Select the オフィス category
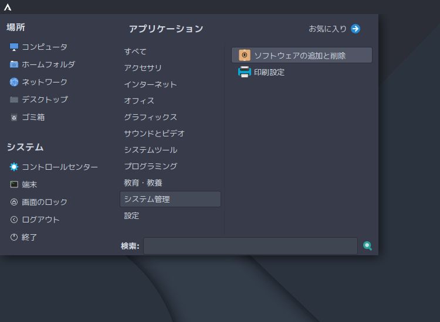Screen dimensions: 440x322 (x=139, y=101)
